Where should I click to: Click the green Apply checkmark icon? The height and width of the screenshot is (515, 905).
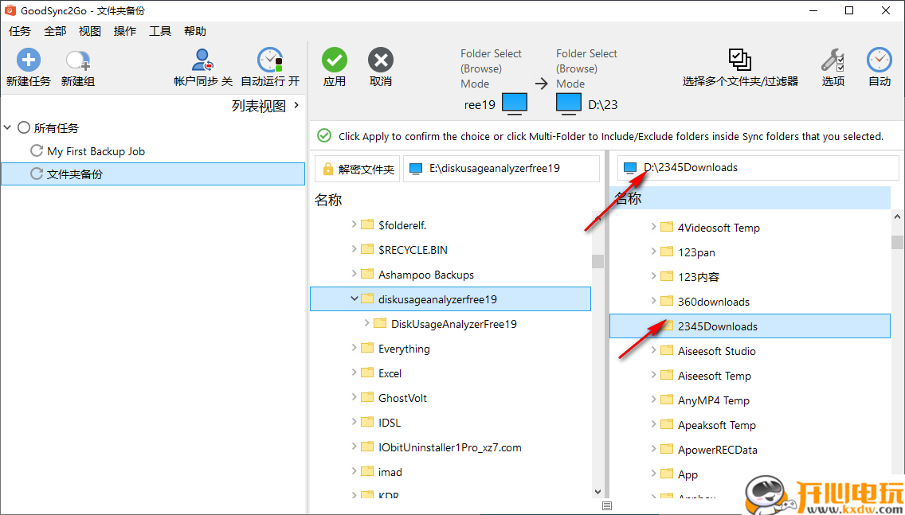[335, 60]
